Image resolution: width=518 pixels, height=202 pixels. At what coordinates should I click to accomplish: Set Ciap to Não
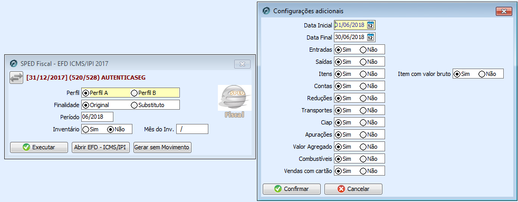(369, 122)
